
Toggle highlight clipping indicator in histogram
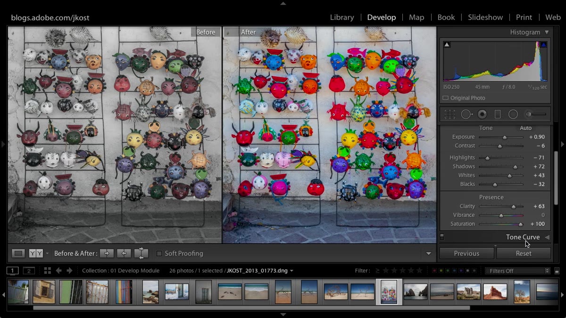(x=543, y=45)
